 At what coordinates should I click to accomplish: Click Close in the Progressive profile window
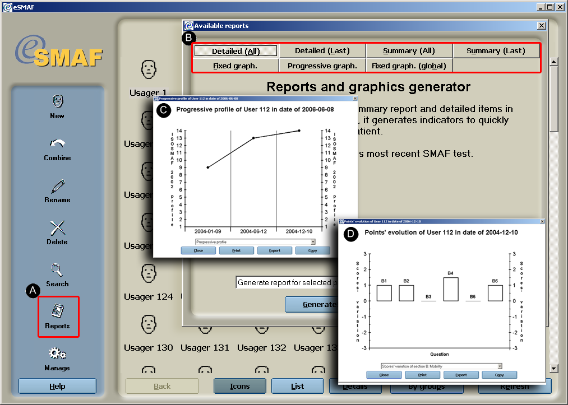[198, 250]
